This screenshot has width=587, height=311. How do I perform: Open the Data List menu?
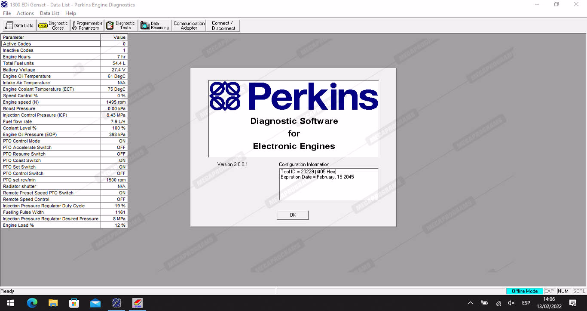tap(49, 13)
